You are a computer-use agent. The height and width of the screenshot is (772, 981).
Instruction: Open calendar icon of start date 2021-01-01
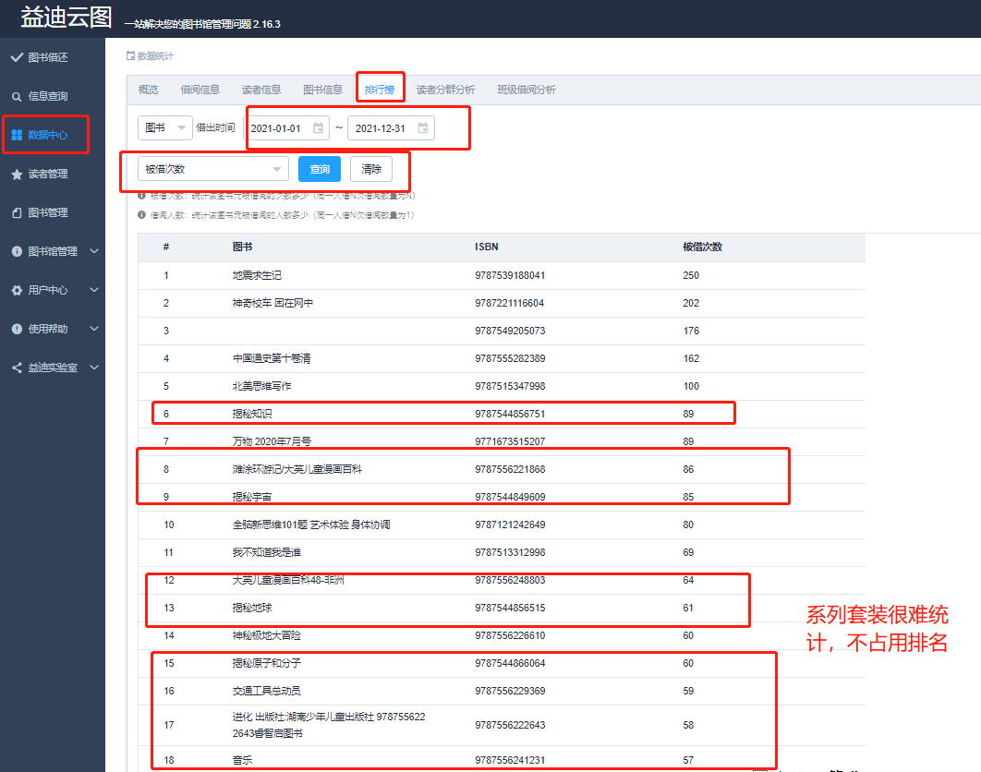[x=319, y=128]
